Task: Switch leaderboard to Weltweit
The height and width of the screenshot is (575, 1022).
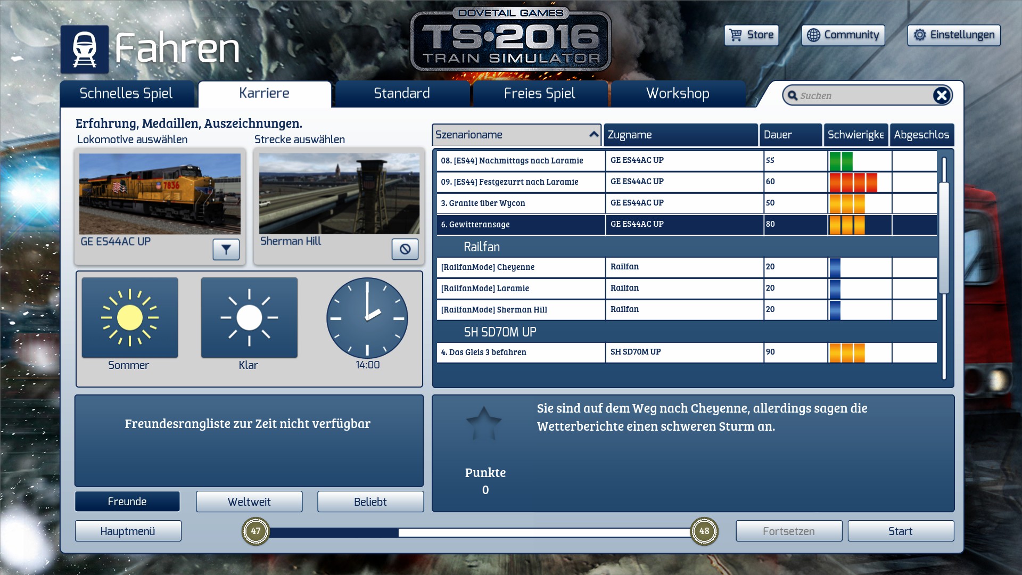Action: [x=249, y=502]
